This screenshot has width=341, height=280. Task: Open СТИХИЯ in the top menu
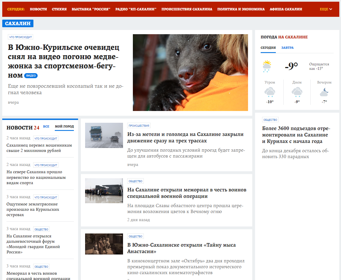pos(59,9)
